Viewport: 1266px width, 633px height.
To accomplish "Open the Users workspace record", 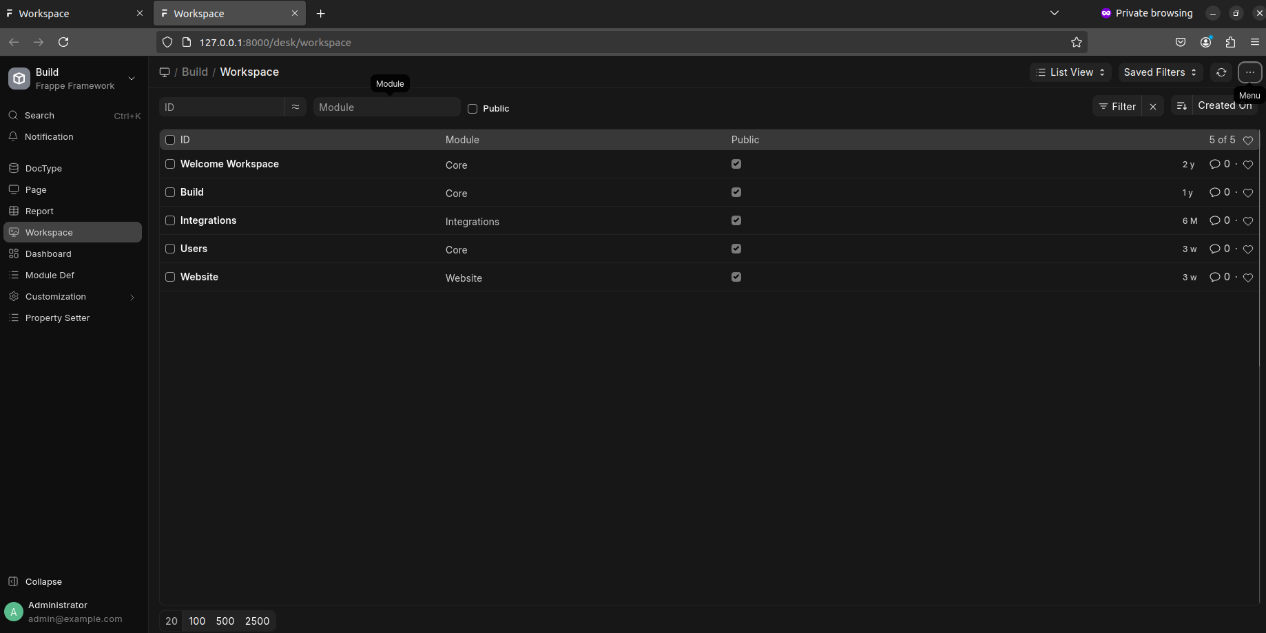I will click(x=194, y=249).
